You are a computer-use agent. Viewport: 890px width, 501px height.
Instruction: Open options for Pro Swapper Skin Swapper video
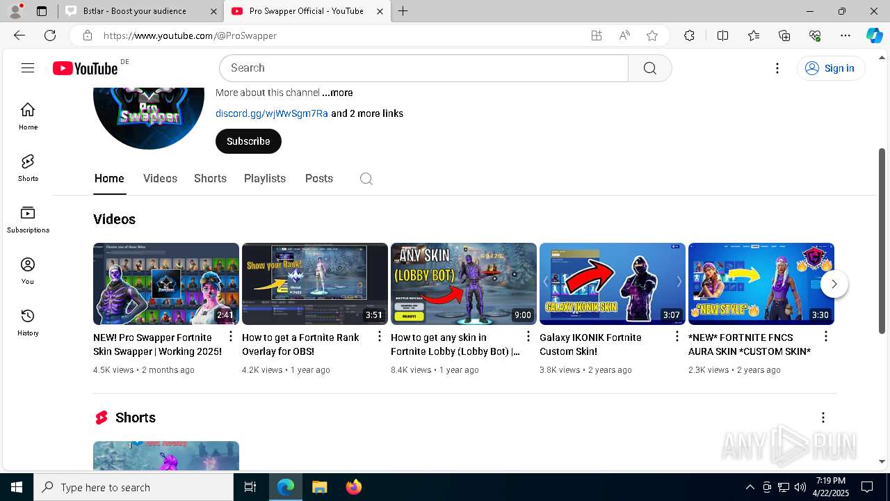[x=231, y=337]
